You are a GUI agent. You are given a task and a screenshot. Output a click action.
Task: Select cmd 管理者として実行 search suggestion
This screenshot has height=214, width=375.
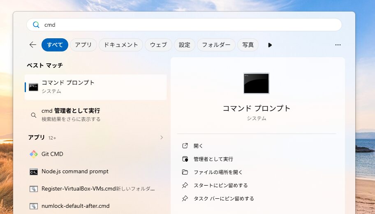click(96, 115)
